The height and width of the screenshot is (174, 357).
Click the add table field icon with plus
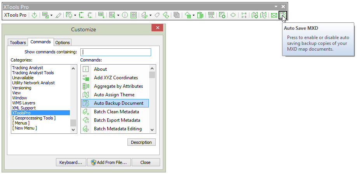click(101, 15)
